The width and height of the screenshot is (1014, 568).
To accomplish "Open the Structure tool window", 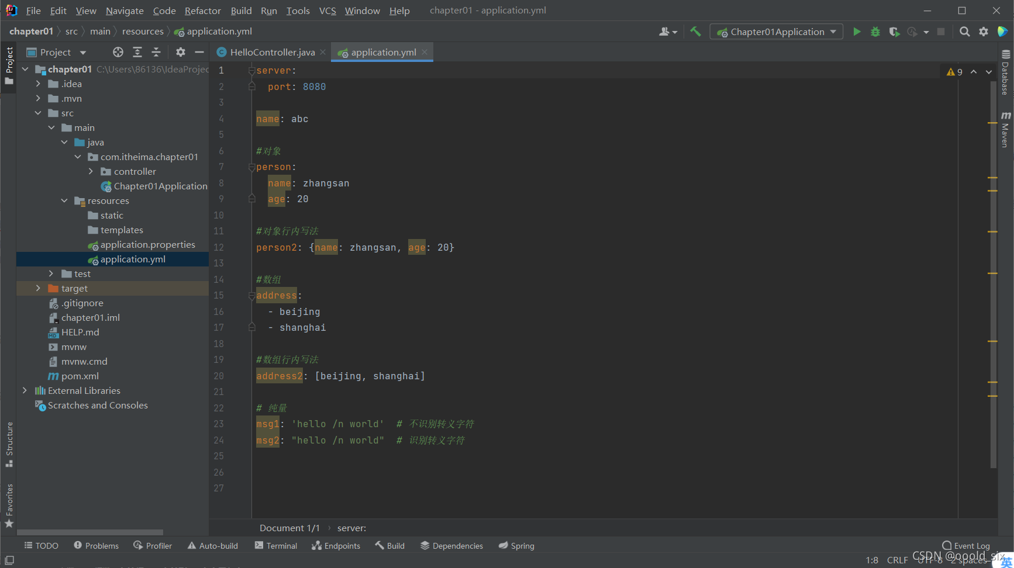I will click(9, 444).
